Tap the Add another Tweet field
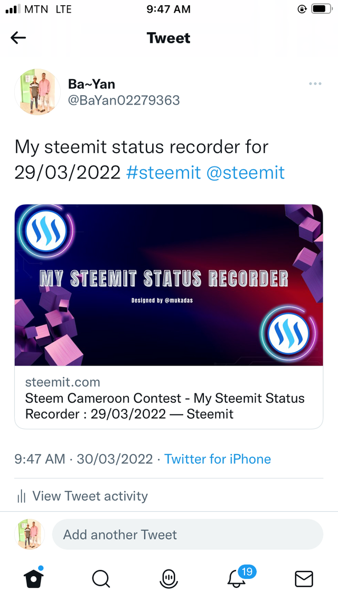 pos(187,534)
